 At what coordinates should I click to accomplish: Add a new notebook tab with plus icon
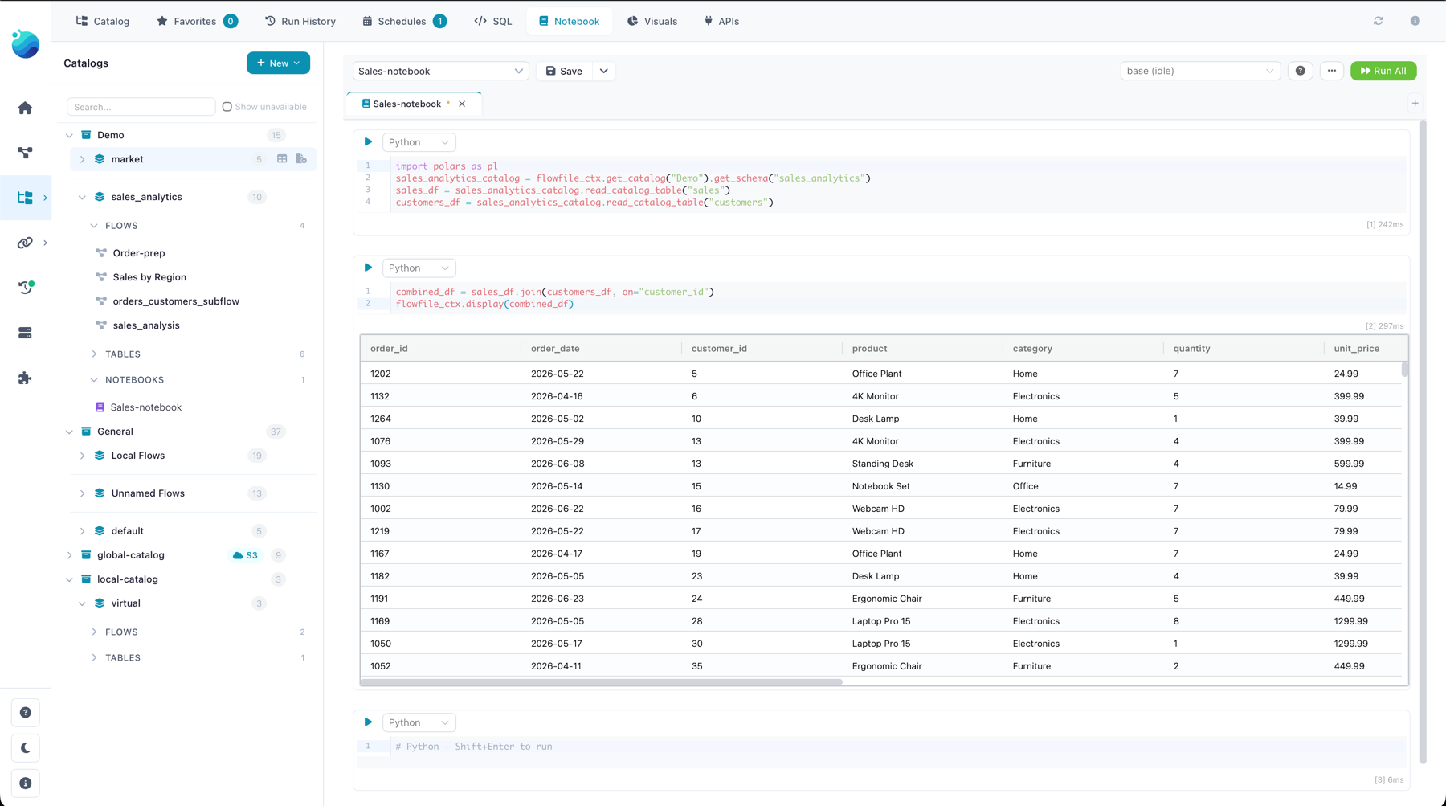[1415, 104]
